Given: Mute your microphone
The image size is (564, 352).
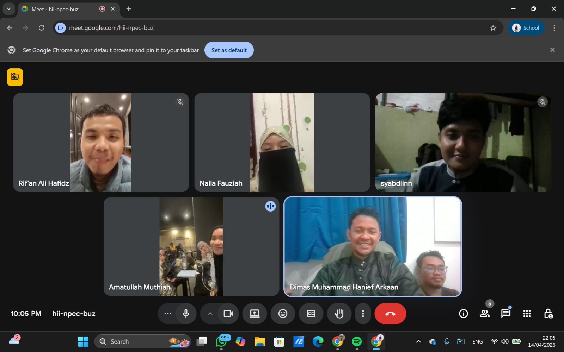Looking at the screenshot, I should pyautogui.click(x=186, y=314).
